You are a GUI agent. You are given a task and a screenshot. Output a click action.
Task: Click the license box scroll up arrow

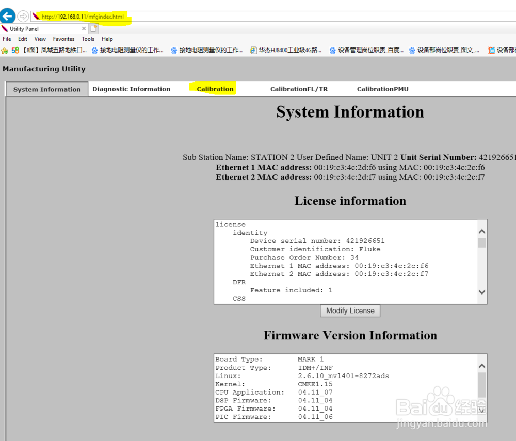click(x=482, y=232)
